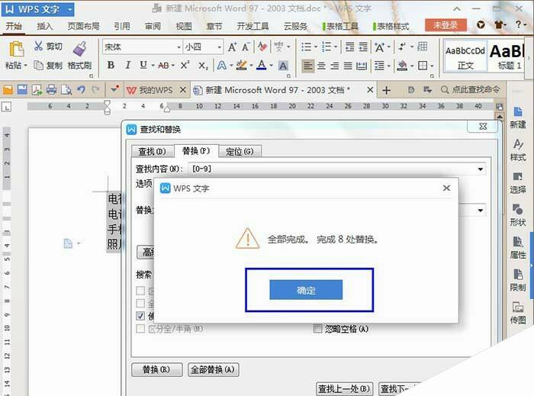Screen dimensions: 534x396
Task: Click the Print icon in quick toolbar
Action: (51, 90)
